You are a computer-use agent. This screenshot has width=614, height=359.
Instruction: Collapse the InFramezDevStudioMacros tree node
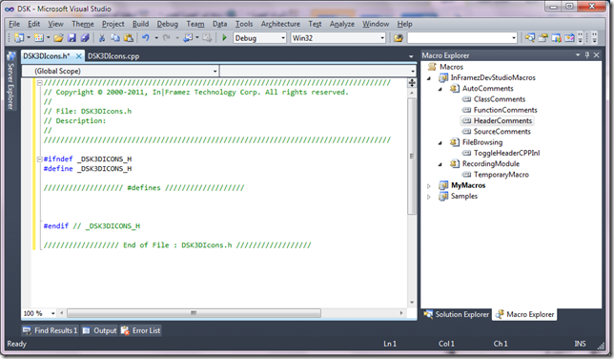click(x=429, y=78)
